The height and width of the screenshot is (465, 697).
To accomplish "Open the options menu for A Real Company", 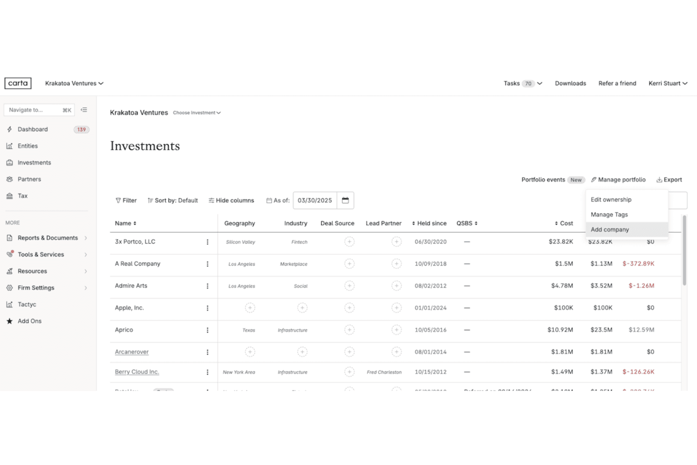I will [x=207, y=264].
